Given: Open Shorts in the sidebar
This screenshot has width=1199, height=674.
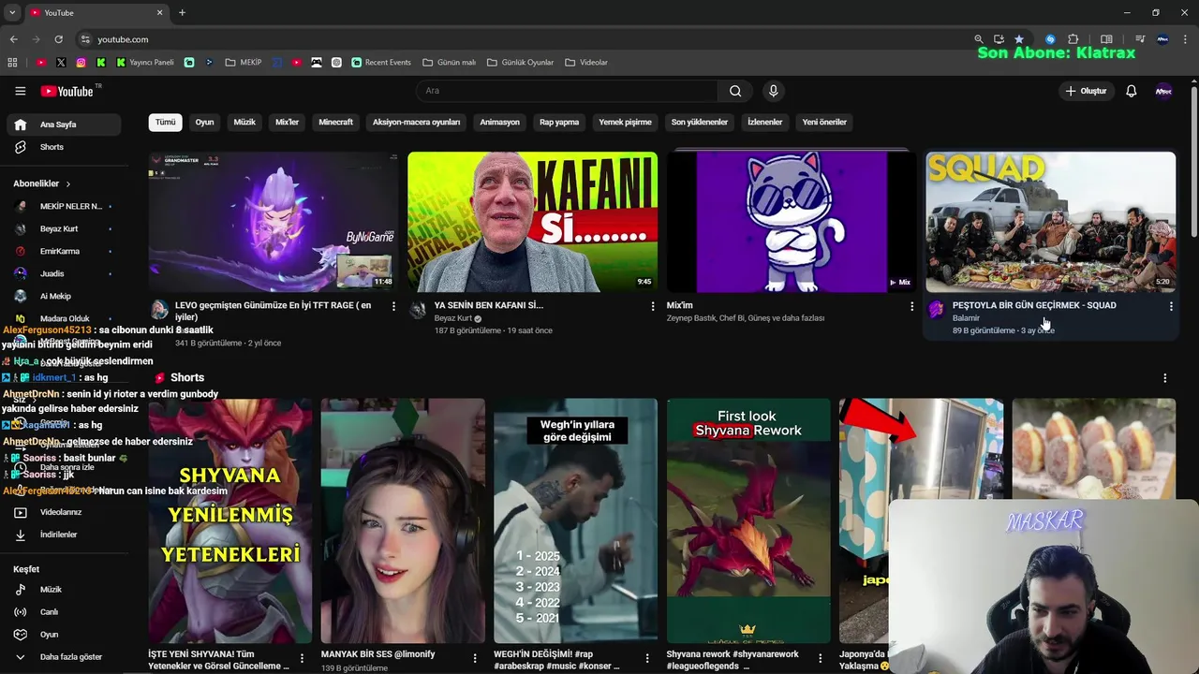Looking at the screenshot, I should tap(63, 147).
